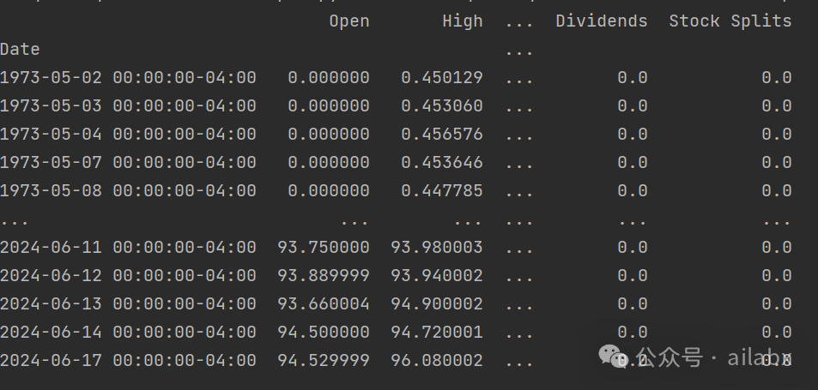Click High value 0.450129
This screenshot has height=390, width=818.
[442, 78]
